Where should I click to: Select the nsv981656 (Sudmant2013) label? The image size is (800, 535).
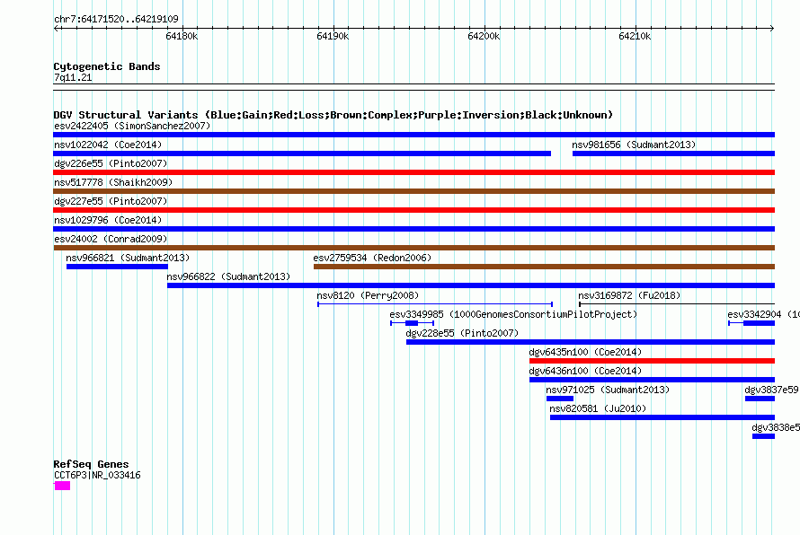(x=634, y=145)
